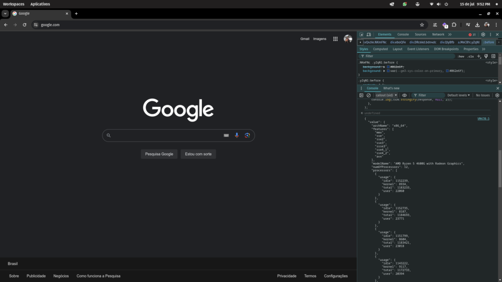Toggle the :hov element state panel

pos(461,56)
